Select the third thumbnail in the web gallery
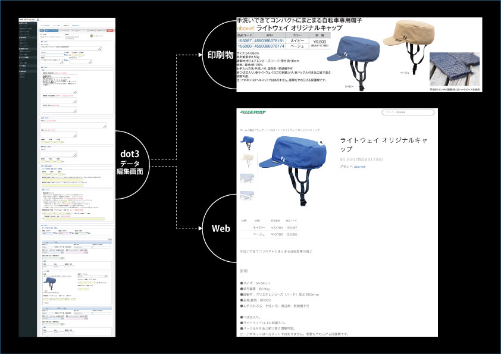The image size is (501, 354). (247, 177)
